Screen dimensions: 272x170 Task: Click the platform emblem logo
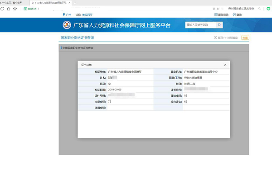(x=67, y=25)
